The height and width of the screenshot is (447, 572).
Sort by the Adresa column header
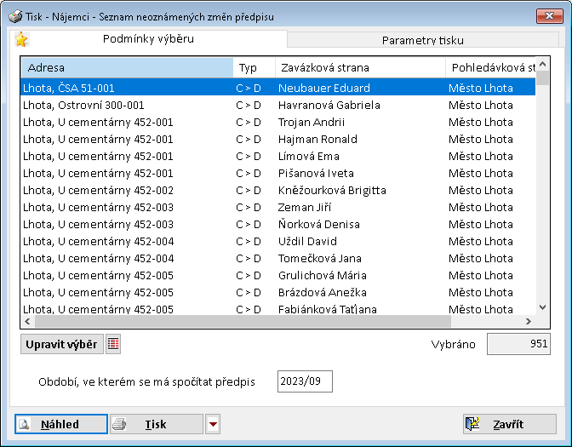point(126,67)
